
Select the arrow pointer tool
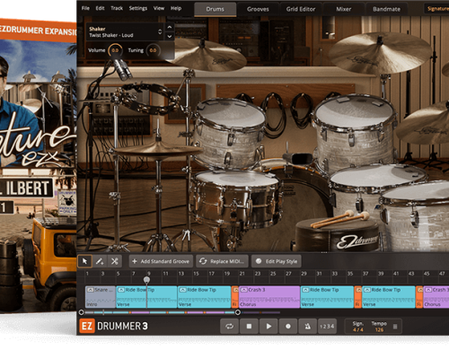pos(84,261)
